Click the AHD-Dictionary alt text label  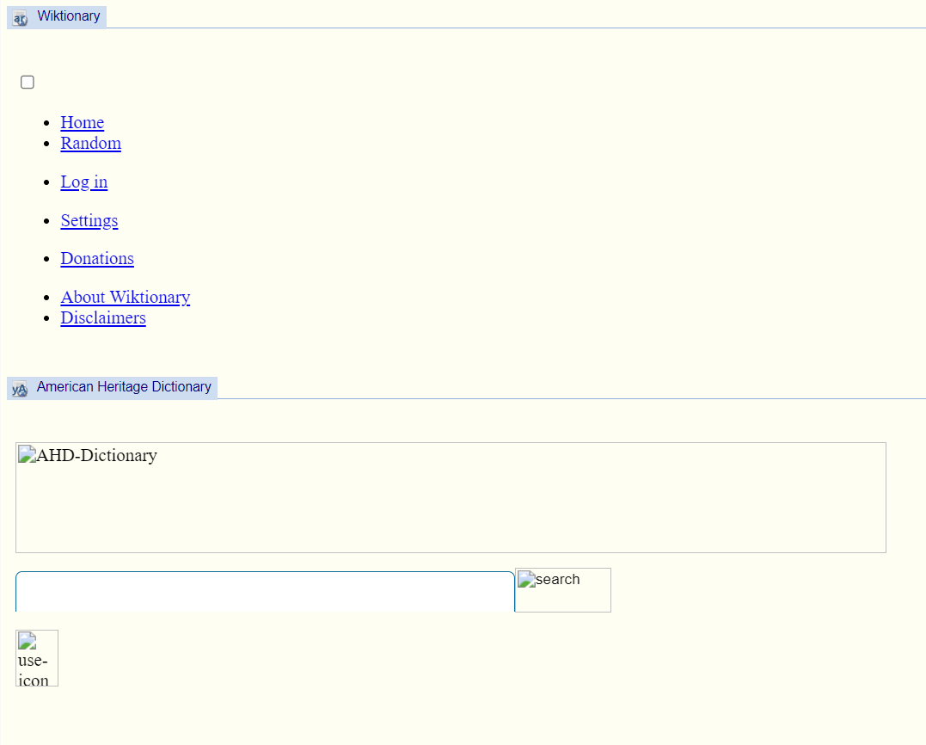click(97, 455)
